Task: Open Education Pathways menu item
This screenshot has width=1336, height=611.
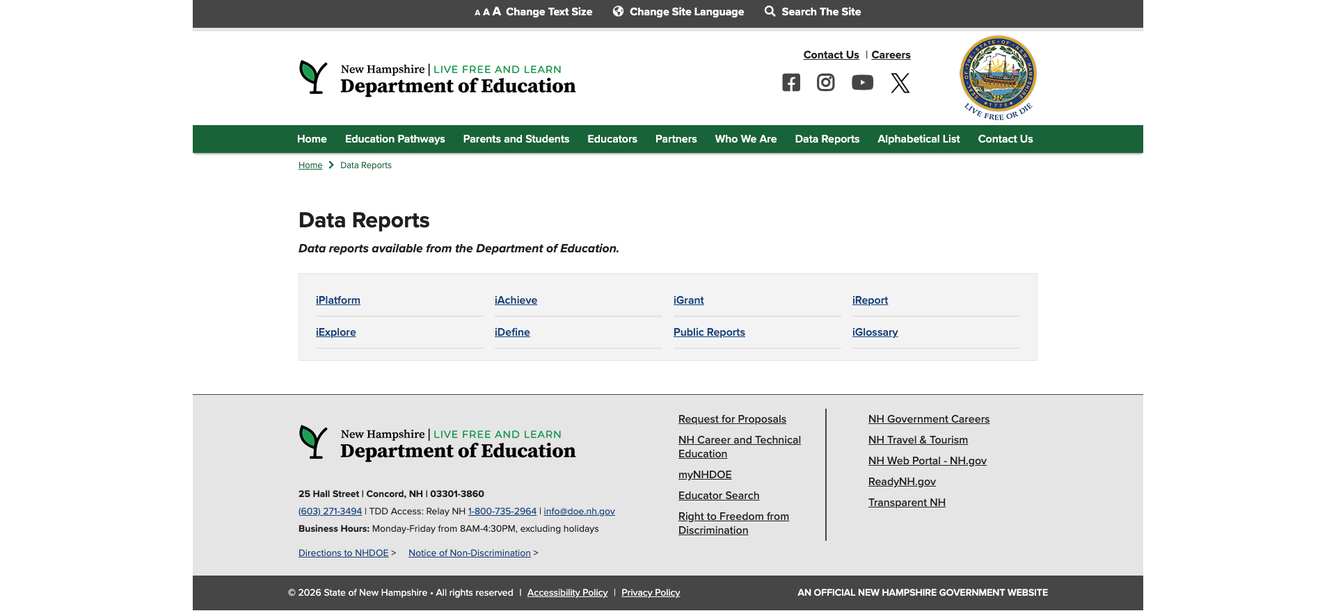Action: [x=395, y=139]
